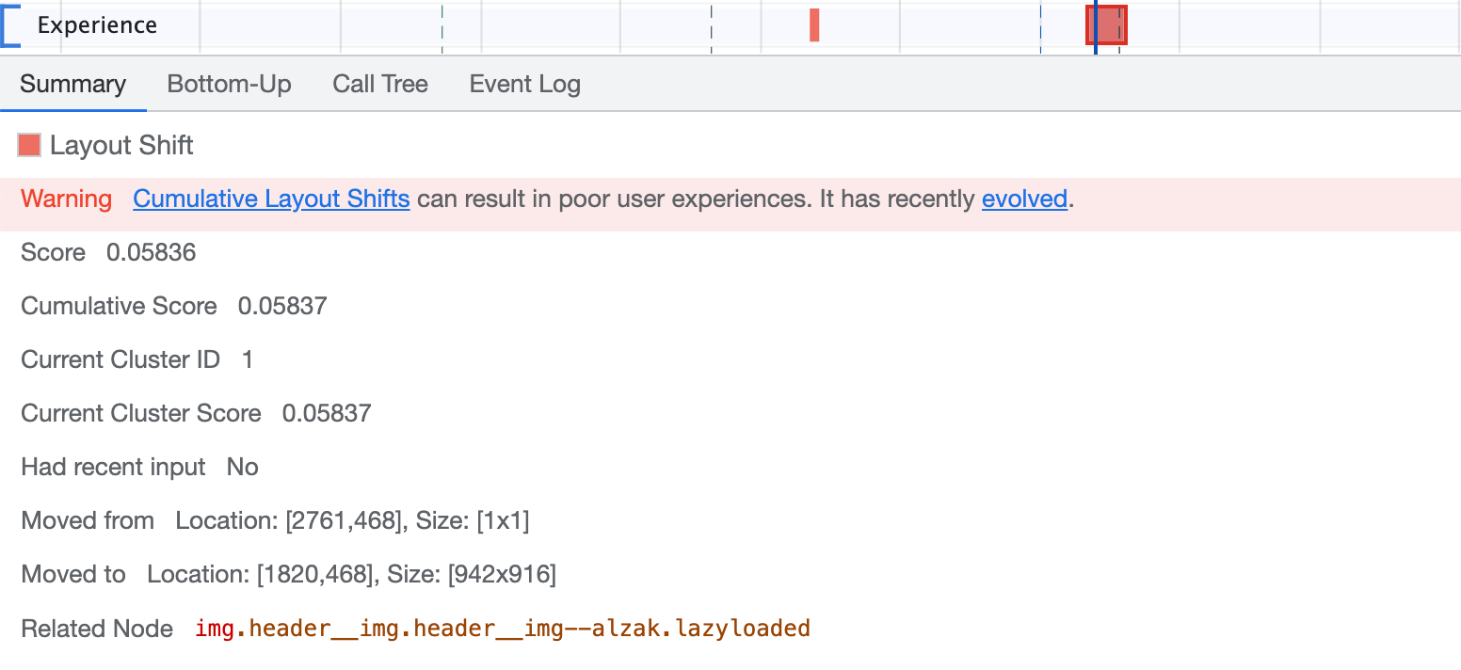Click the Current Cluster ID value
Screen dimensions: 1461x670
(248, 360)
